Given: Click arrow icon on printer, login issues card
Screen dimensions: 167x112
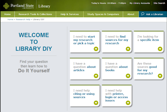Looking at the screenshot, I should (x=128, y=103).
